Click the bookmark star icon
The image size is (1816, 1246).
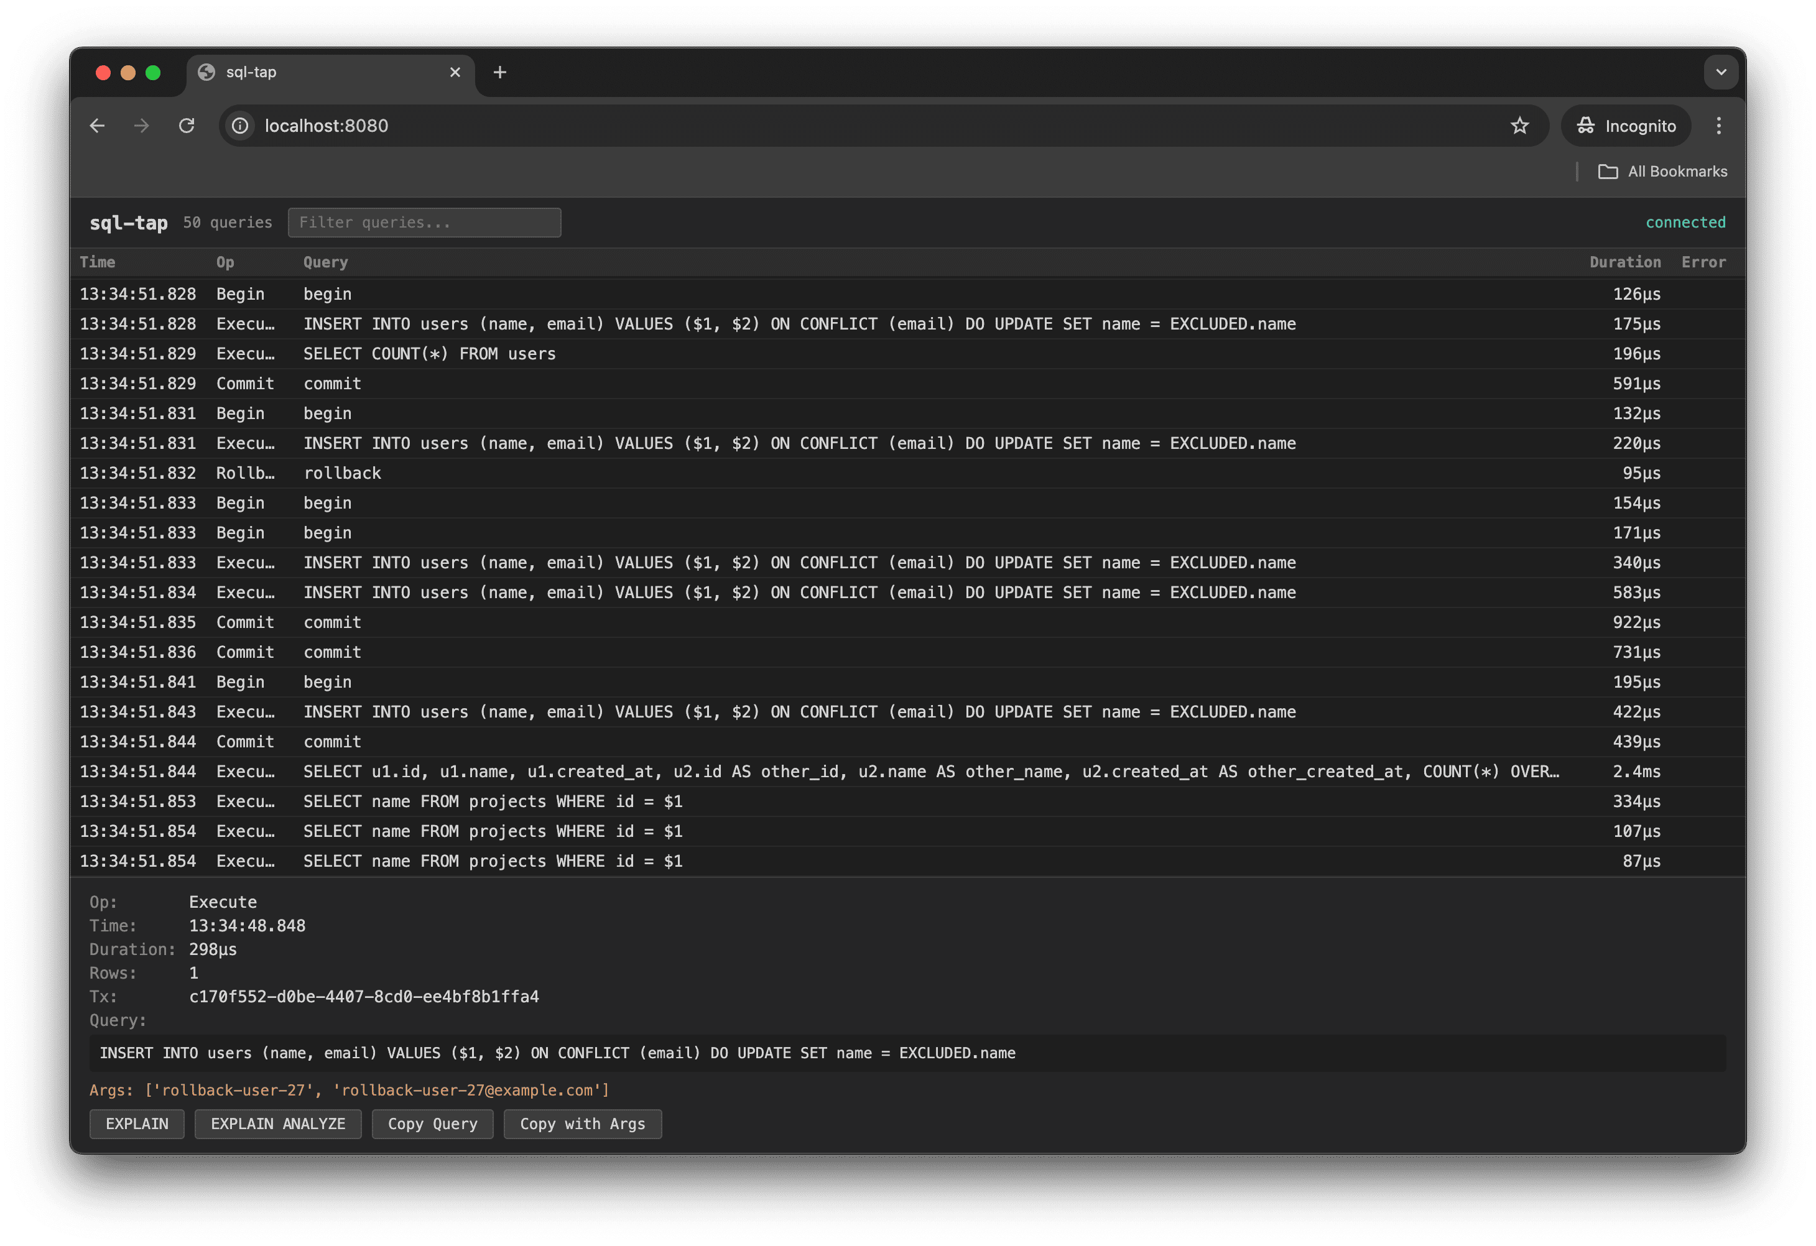tap(1519, 125)
